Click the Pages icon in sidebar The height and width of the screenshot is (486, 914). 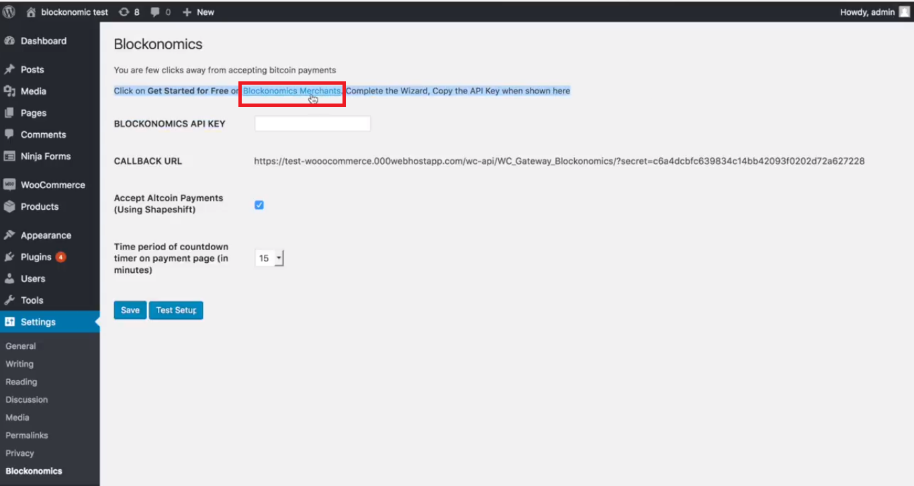click(9, 113)
